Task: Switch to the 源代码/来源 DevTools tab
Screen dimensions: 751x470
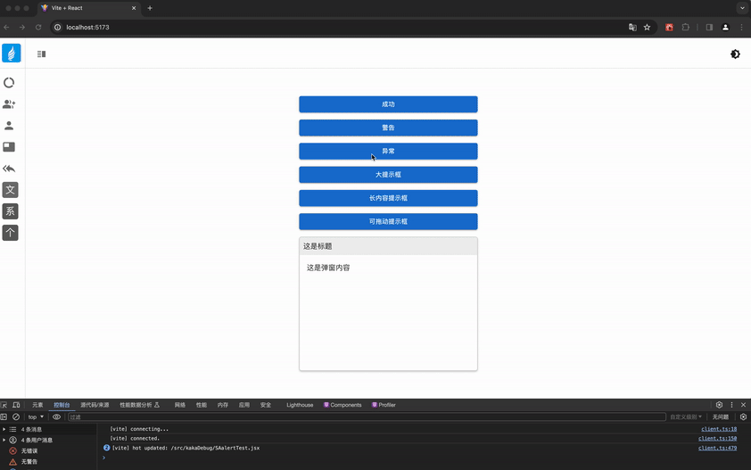Action: pyautogui.click(x=95, y=405)
